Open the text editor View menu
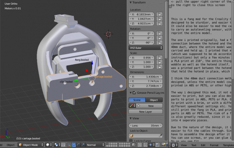This screenshot has height=148, width=234. pyautogui.click(x=184, y=145)
